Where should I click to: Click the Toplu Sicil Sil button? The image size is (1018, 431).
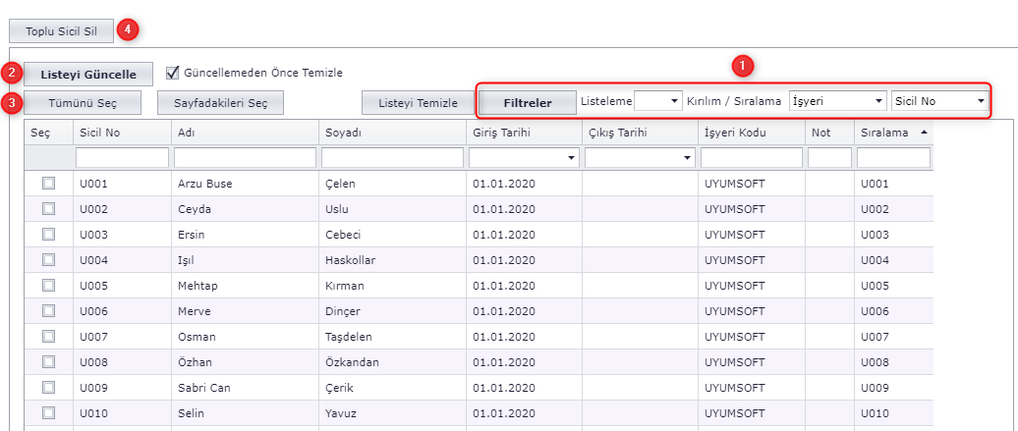61,30
